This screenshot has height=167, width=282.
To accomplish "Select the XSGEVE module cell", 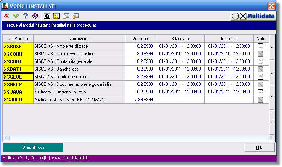I will click(18, 77).
